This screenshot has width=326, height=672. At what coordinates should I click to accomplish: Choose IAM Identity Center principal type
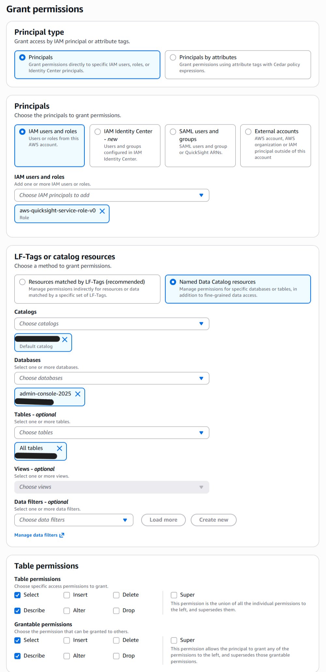click(98, 132)
